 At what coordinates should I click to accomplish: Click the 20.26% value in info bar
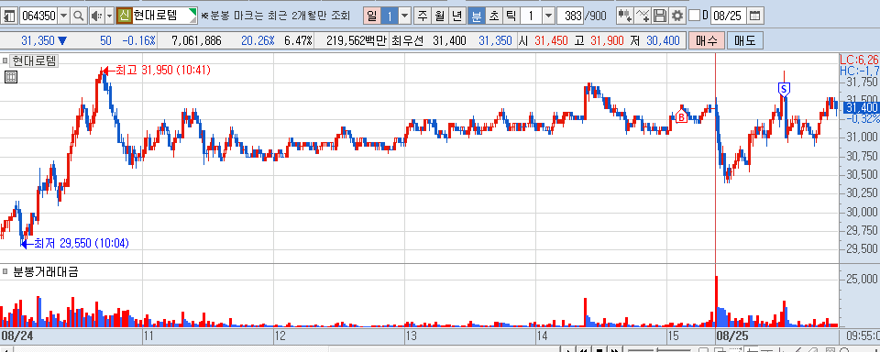pyautogui.click(x=258, y=41)
